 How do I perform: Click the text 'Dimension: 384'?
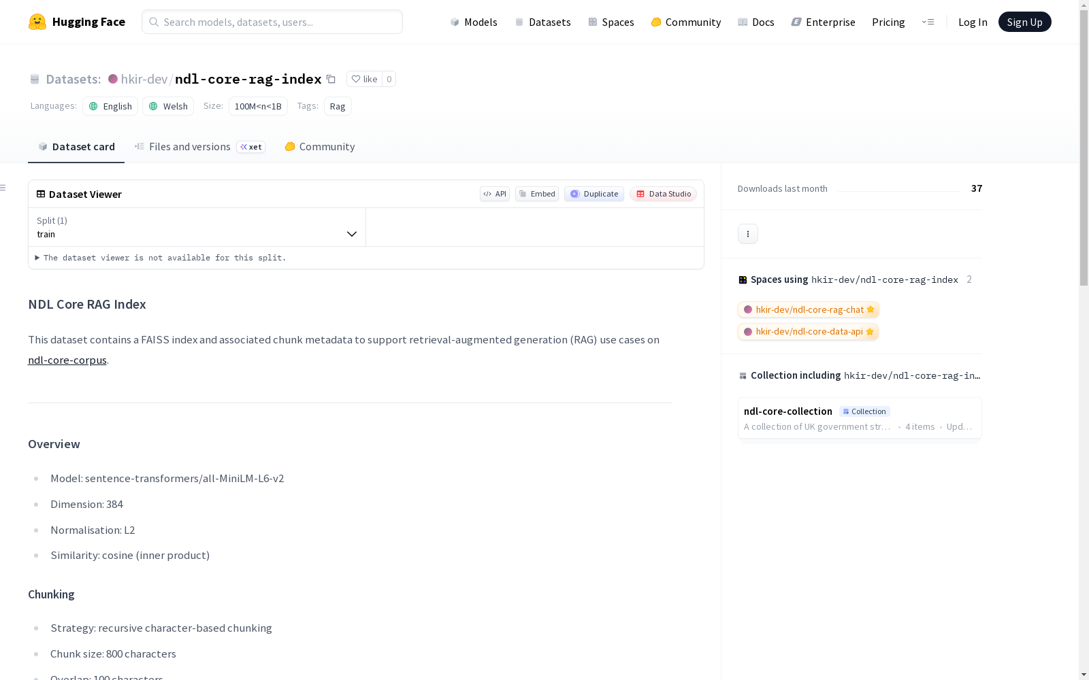tap(86, 505)
